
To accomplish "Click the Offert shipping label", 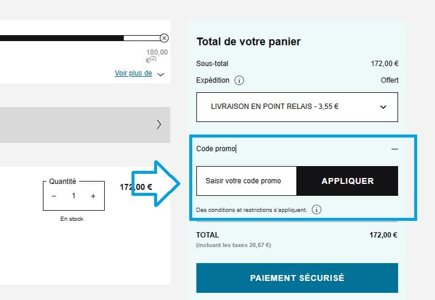I will pos(389,80).
